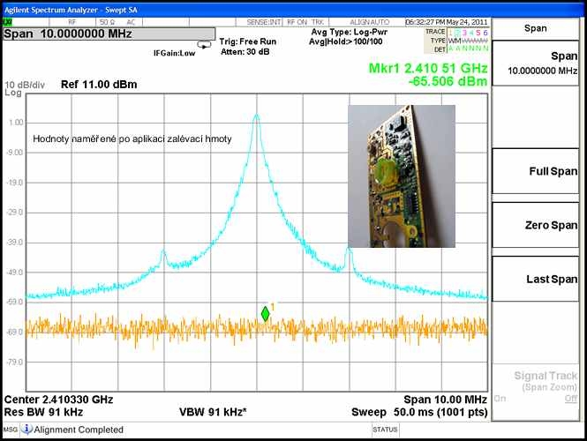The width and height of the screenshot is (587, 441).
Task: Click the Span 10.0000000 MHz entry field
Action: [109, 34]
